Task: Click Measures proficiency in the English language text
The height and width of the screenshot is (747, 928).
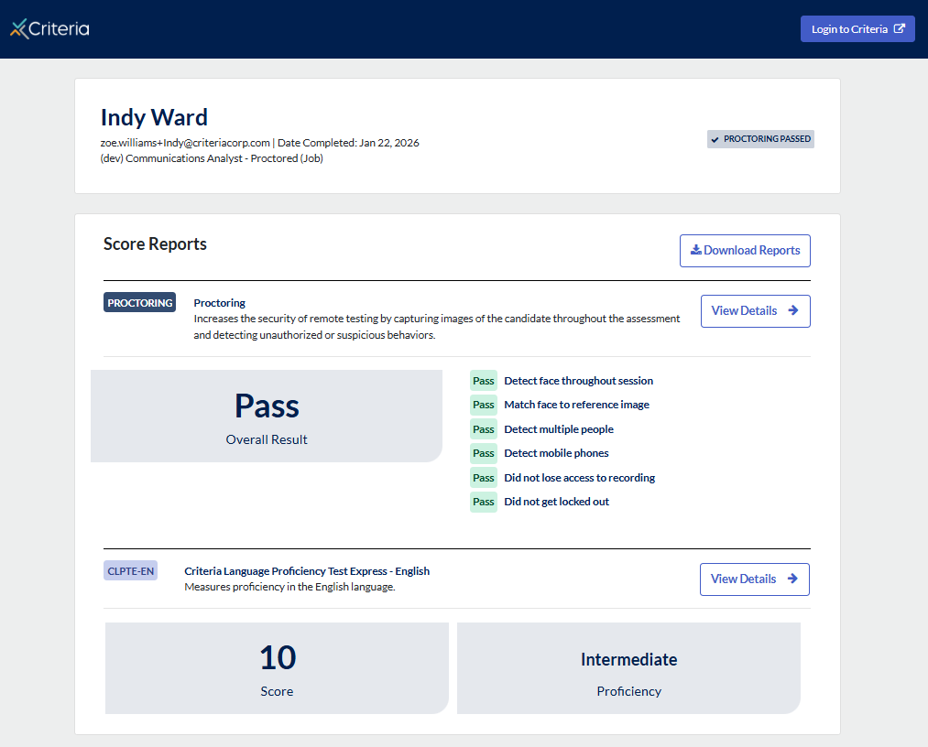Action: [289, 587]
